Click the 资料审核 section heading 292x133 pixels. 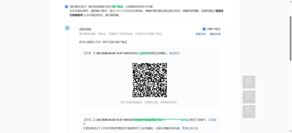pos(85,29)
